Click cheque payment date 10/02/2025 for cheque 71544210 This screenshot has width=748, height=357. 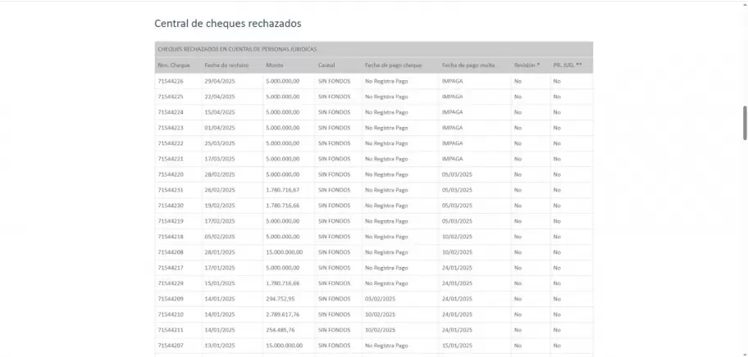(x=381, y=314)
